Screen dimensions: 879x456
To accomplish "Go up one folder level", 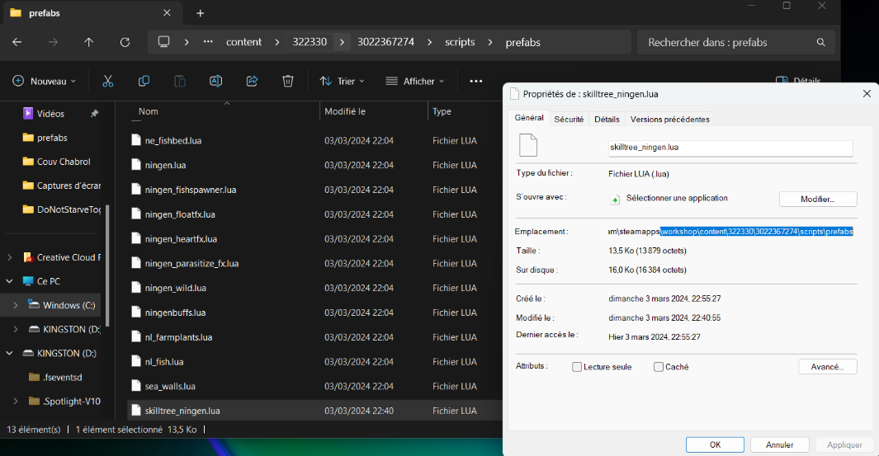I will [x=89, y=42].
